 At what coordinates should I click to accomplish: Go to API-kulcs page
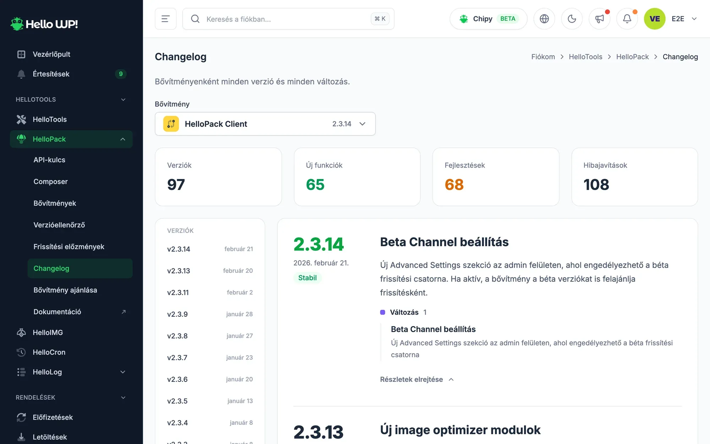(x=80, y=160)
